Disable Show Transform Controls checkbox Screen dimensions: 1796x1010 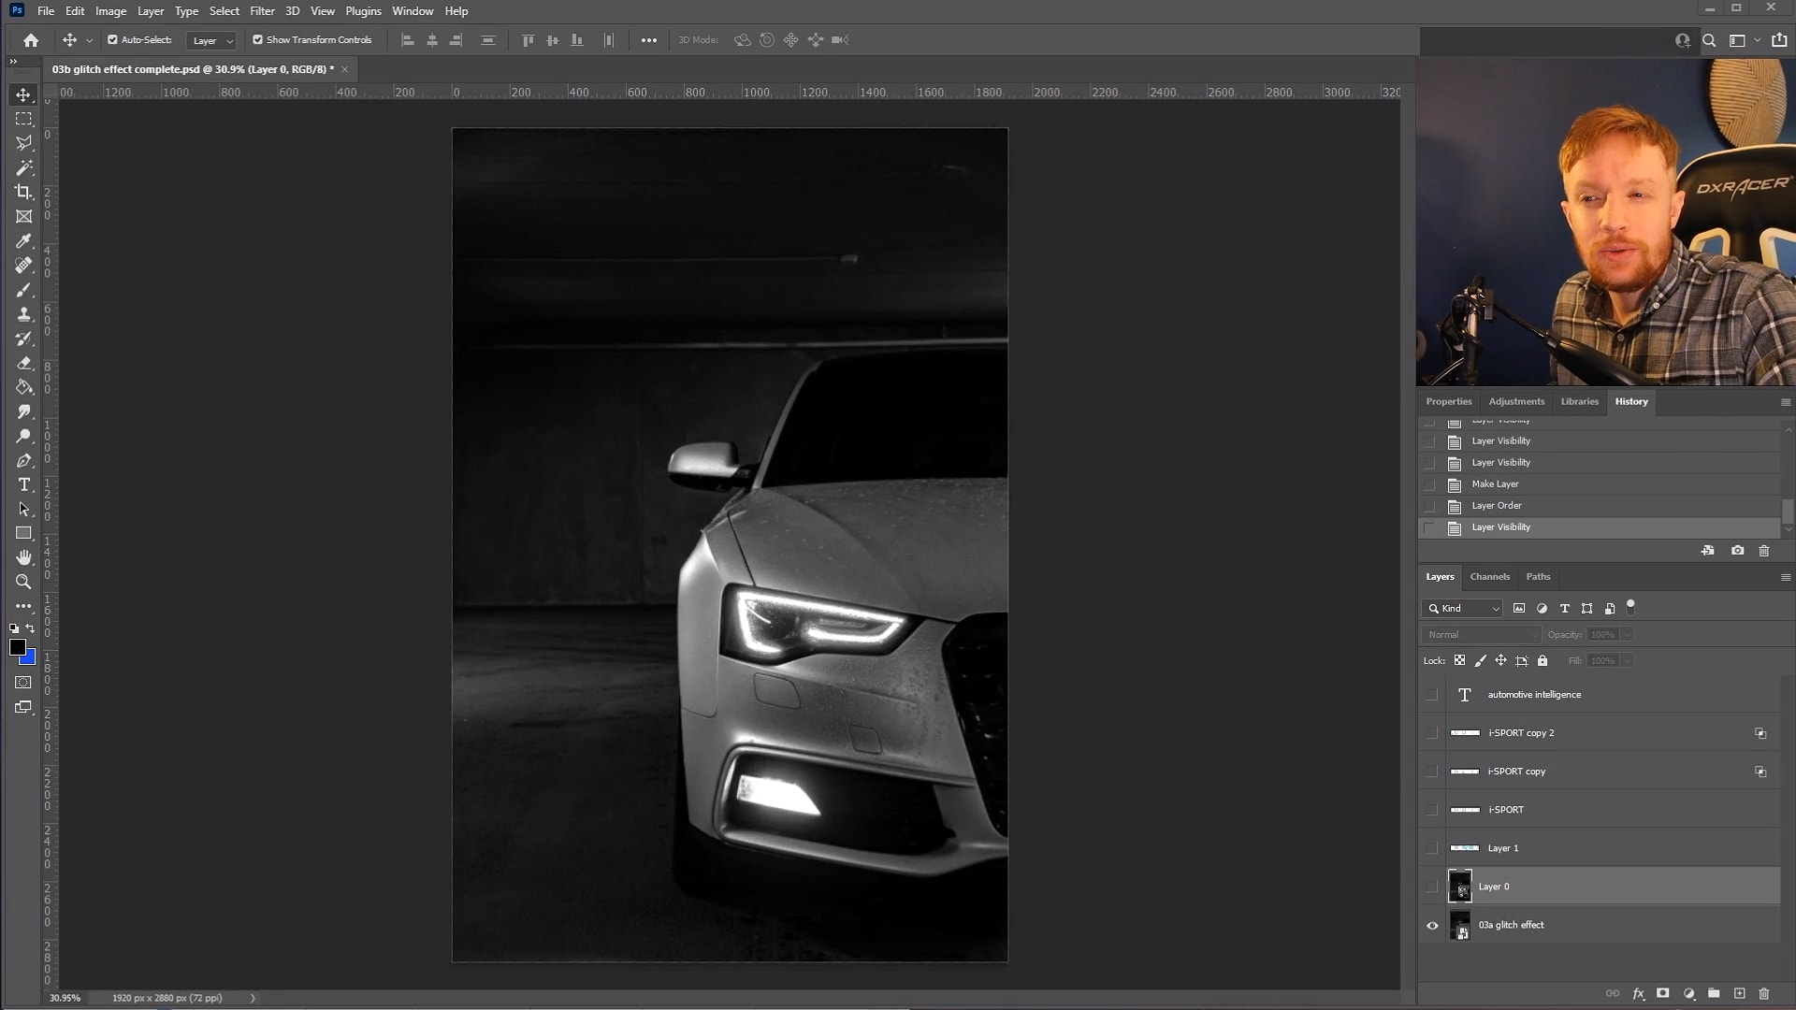point(258,40)
